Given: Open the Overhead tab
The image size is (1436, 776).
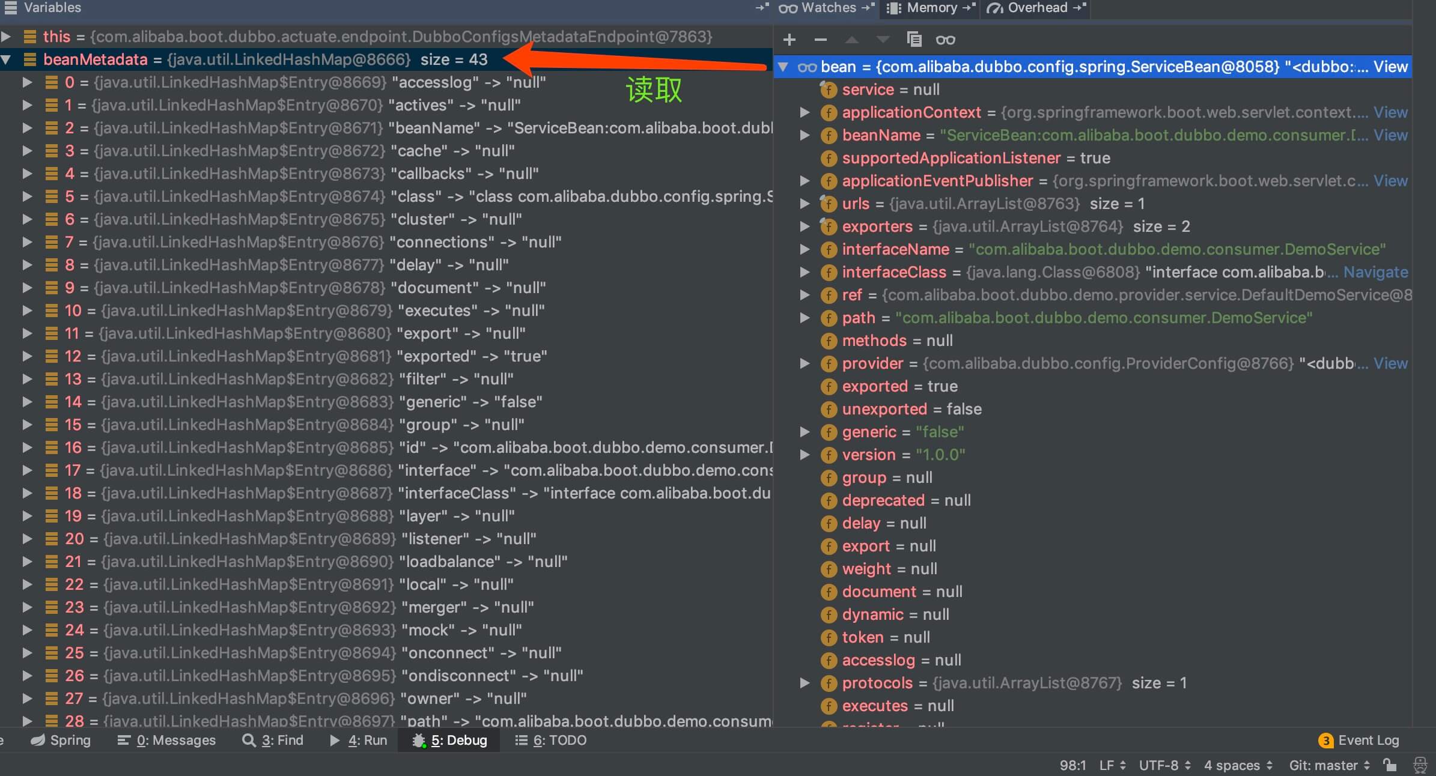Looking at the screenshot, I should 1037,8.
